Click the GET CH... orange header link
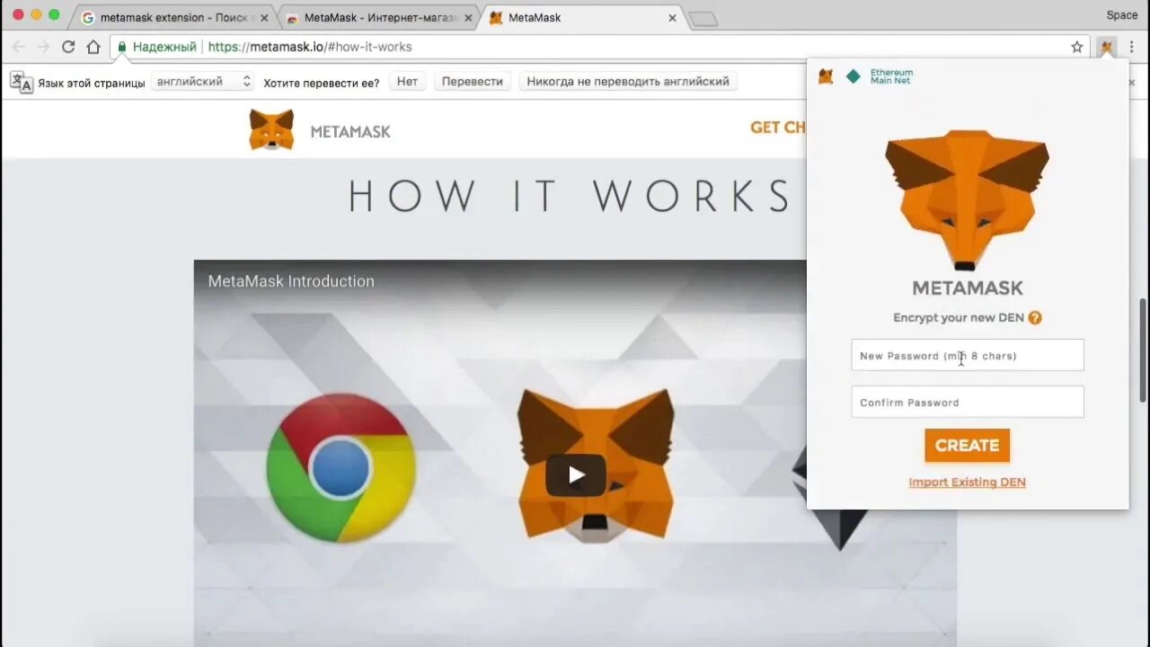This screenshot has width=1150, height=647. coord(778,128)
